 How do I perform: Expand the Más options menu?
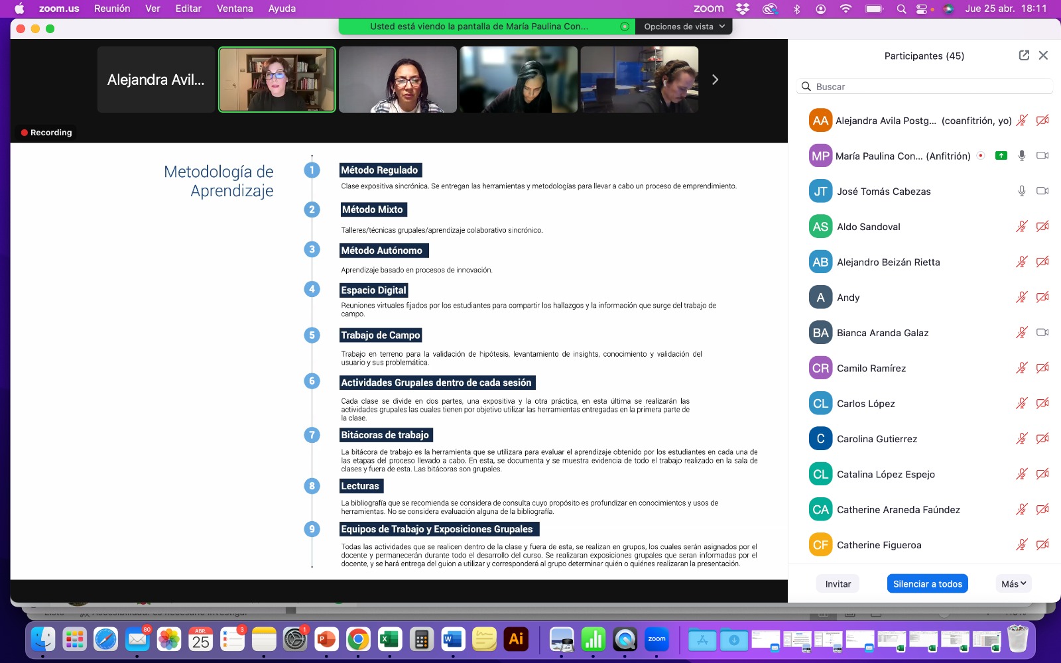(1013, 584)
